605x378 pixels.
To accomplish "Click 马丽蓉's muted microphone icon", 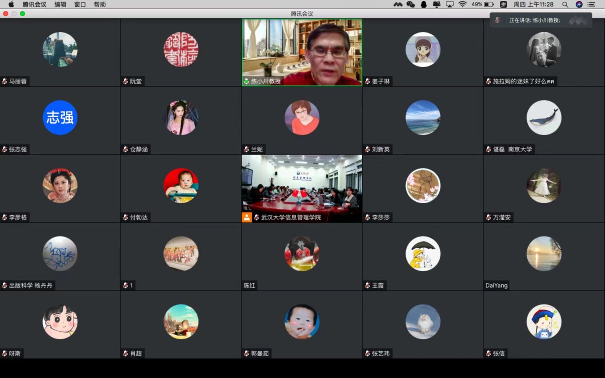I will (5, 81).
